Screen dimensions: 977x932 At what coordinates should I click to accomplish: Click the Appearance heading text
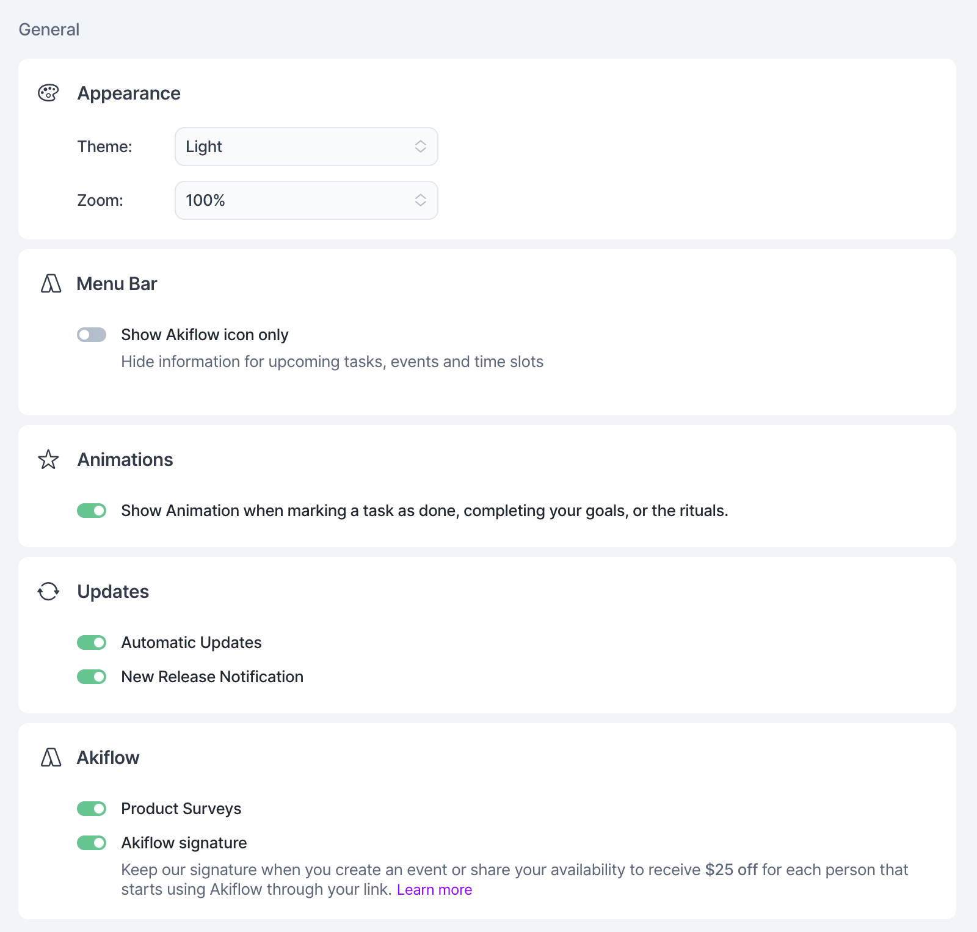coord(129,93)
